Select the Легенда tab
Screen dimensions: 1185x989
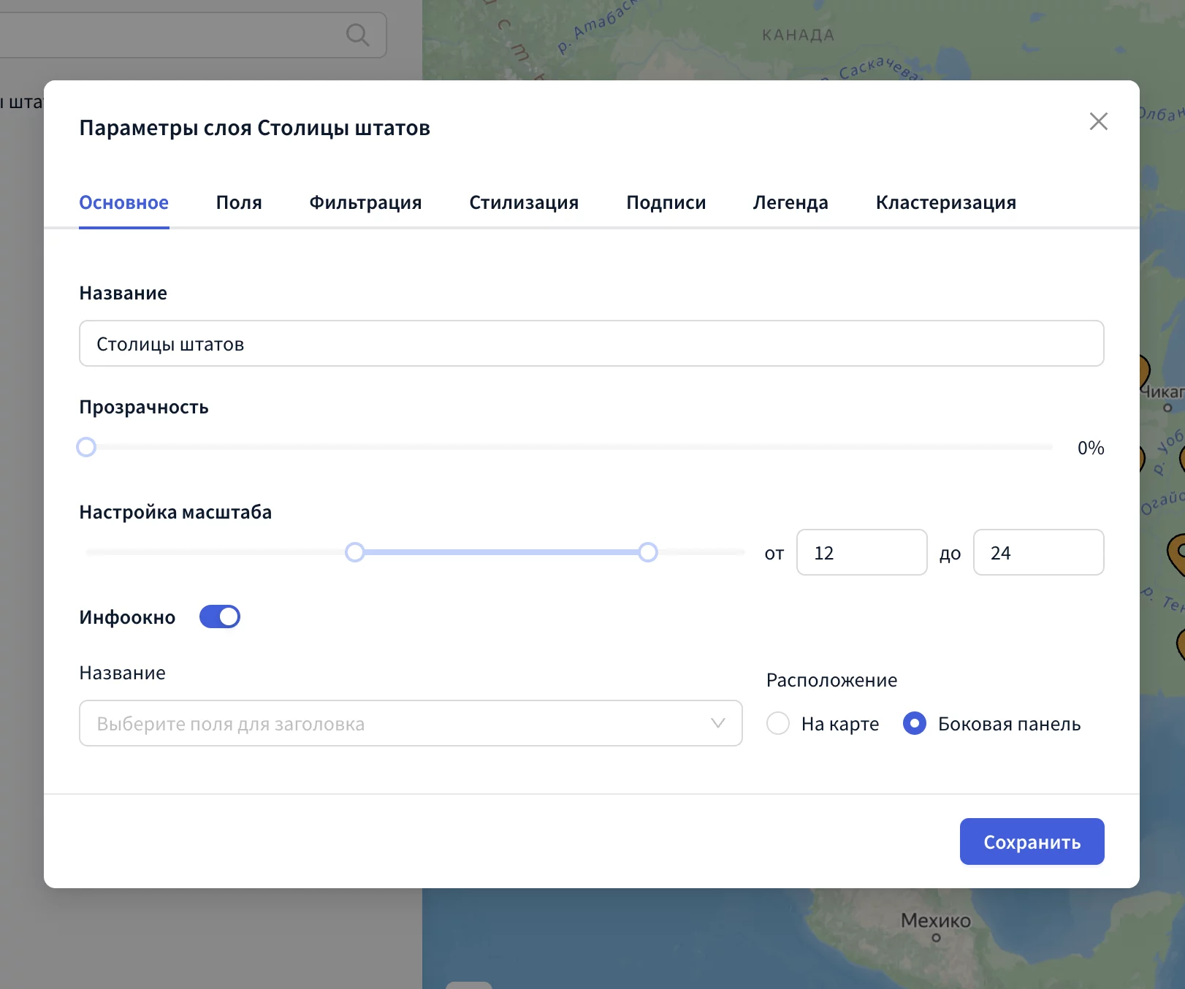[790, 202]
